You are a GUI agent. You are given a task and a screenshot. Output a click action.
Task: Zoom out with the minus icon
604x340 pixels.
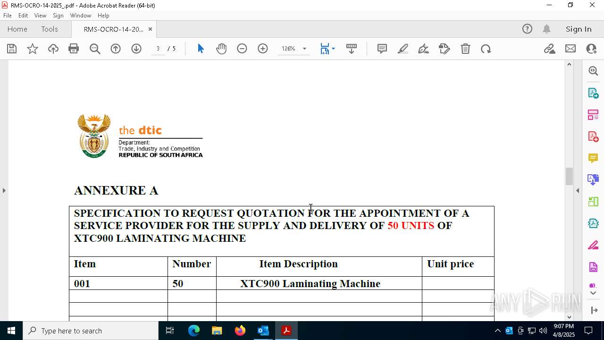(x=242, y=49)
